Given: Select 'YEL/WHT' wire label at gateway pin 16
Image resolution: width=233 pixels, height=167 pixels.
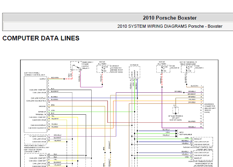Looking at the screenshot, I should [55, 119].
